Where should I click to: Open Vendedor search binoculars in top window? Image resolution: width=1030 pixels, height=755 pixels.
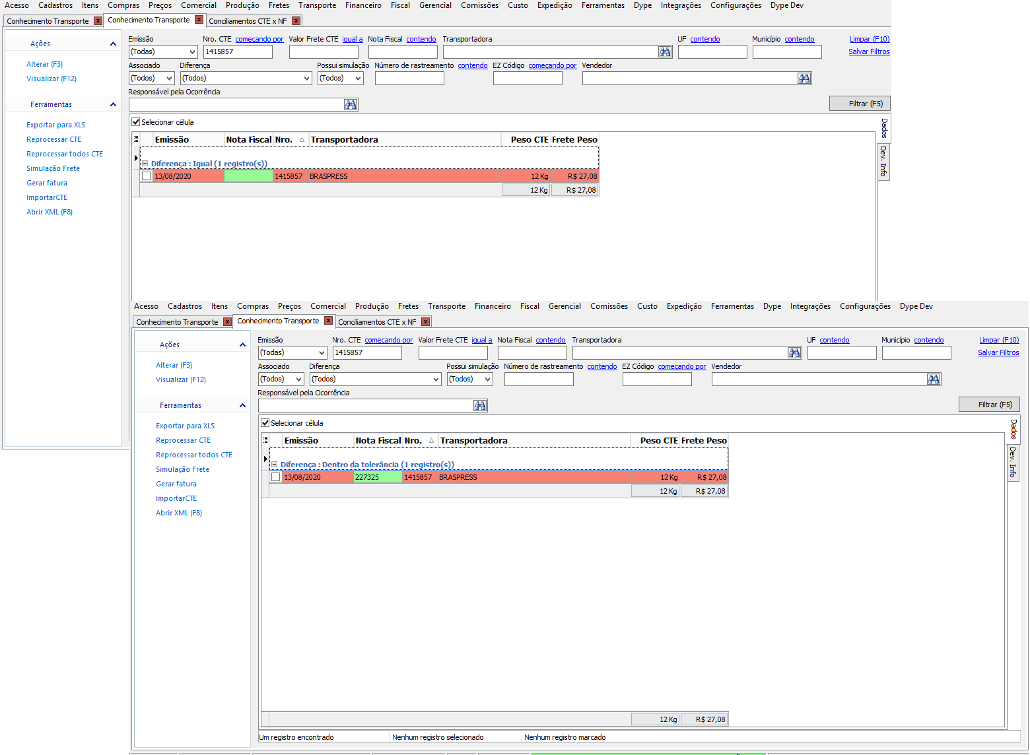(804, 79)
